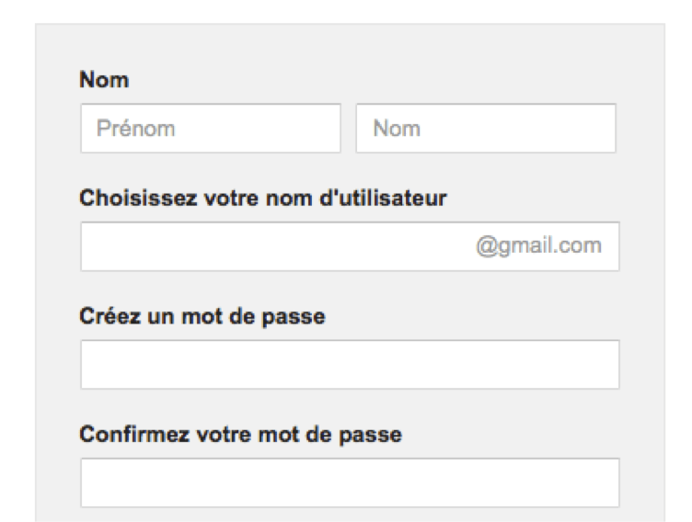Image resolution: width=692 pixels, height=522 pixels.
Task: Click the @gmail.com suffix text
Action: coord(538,246)
